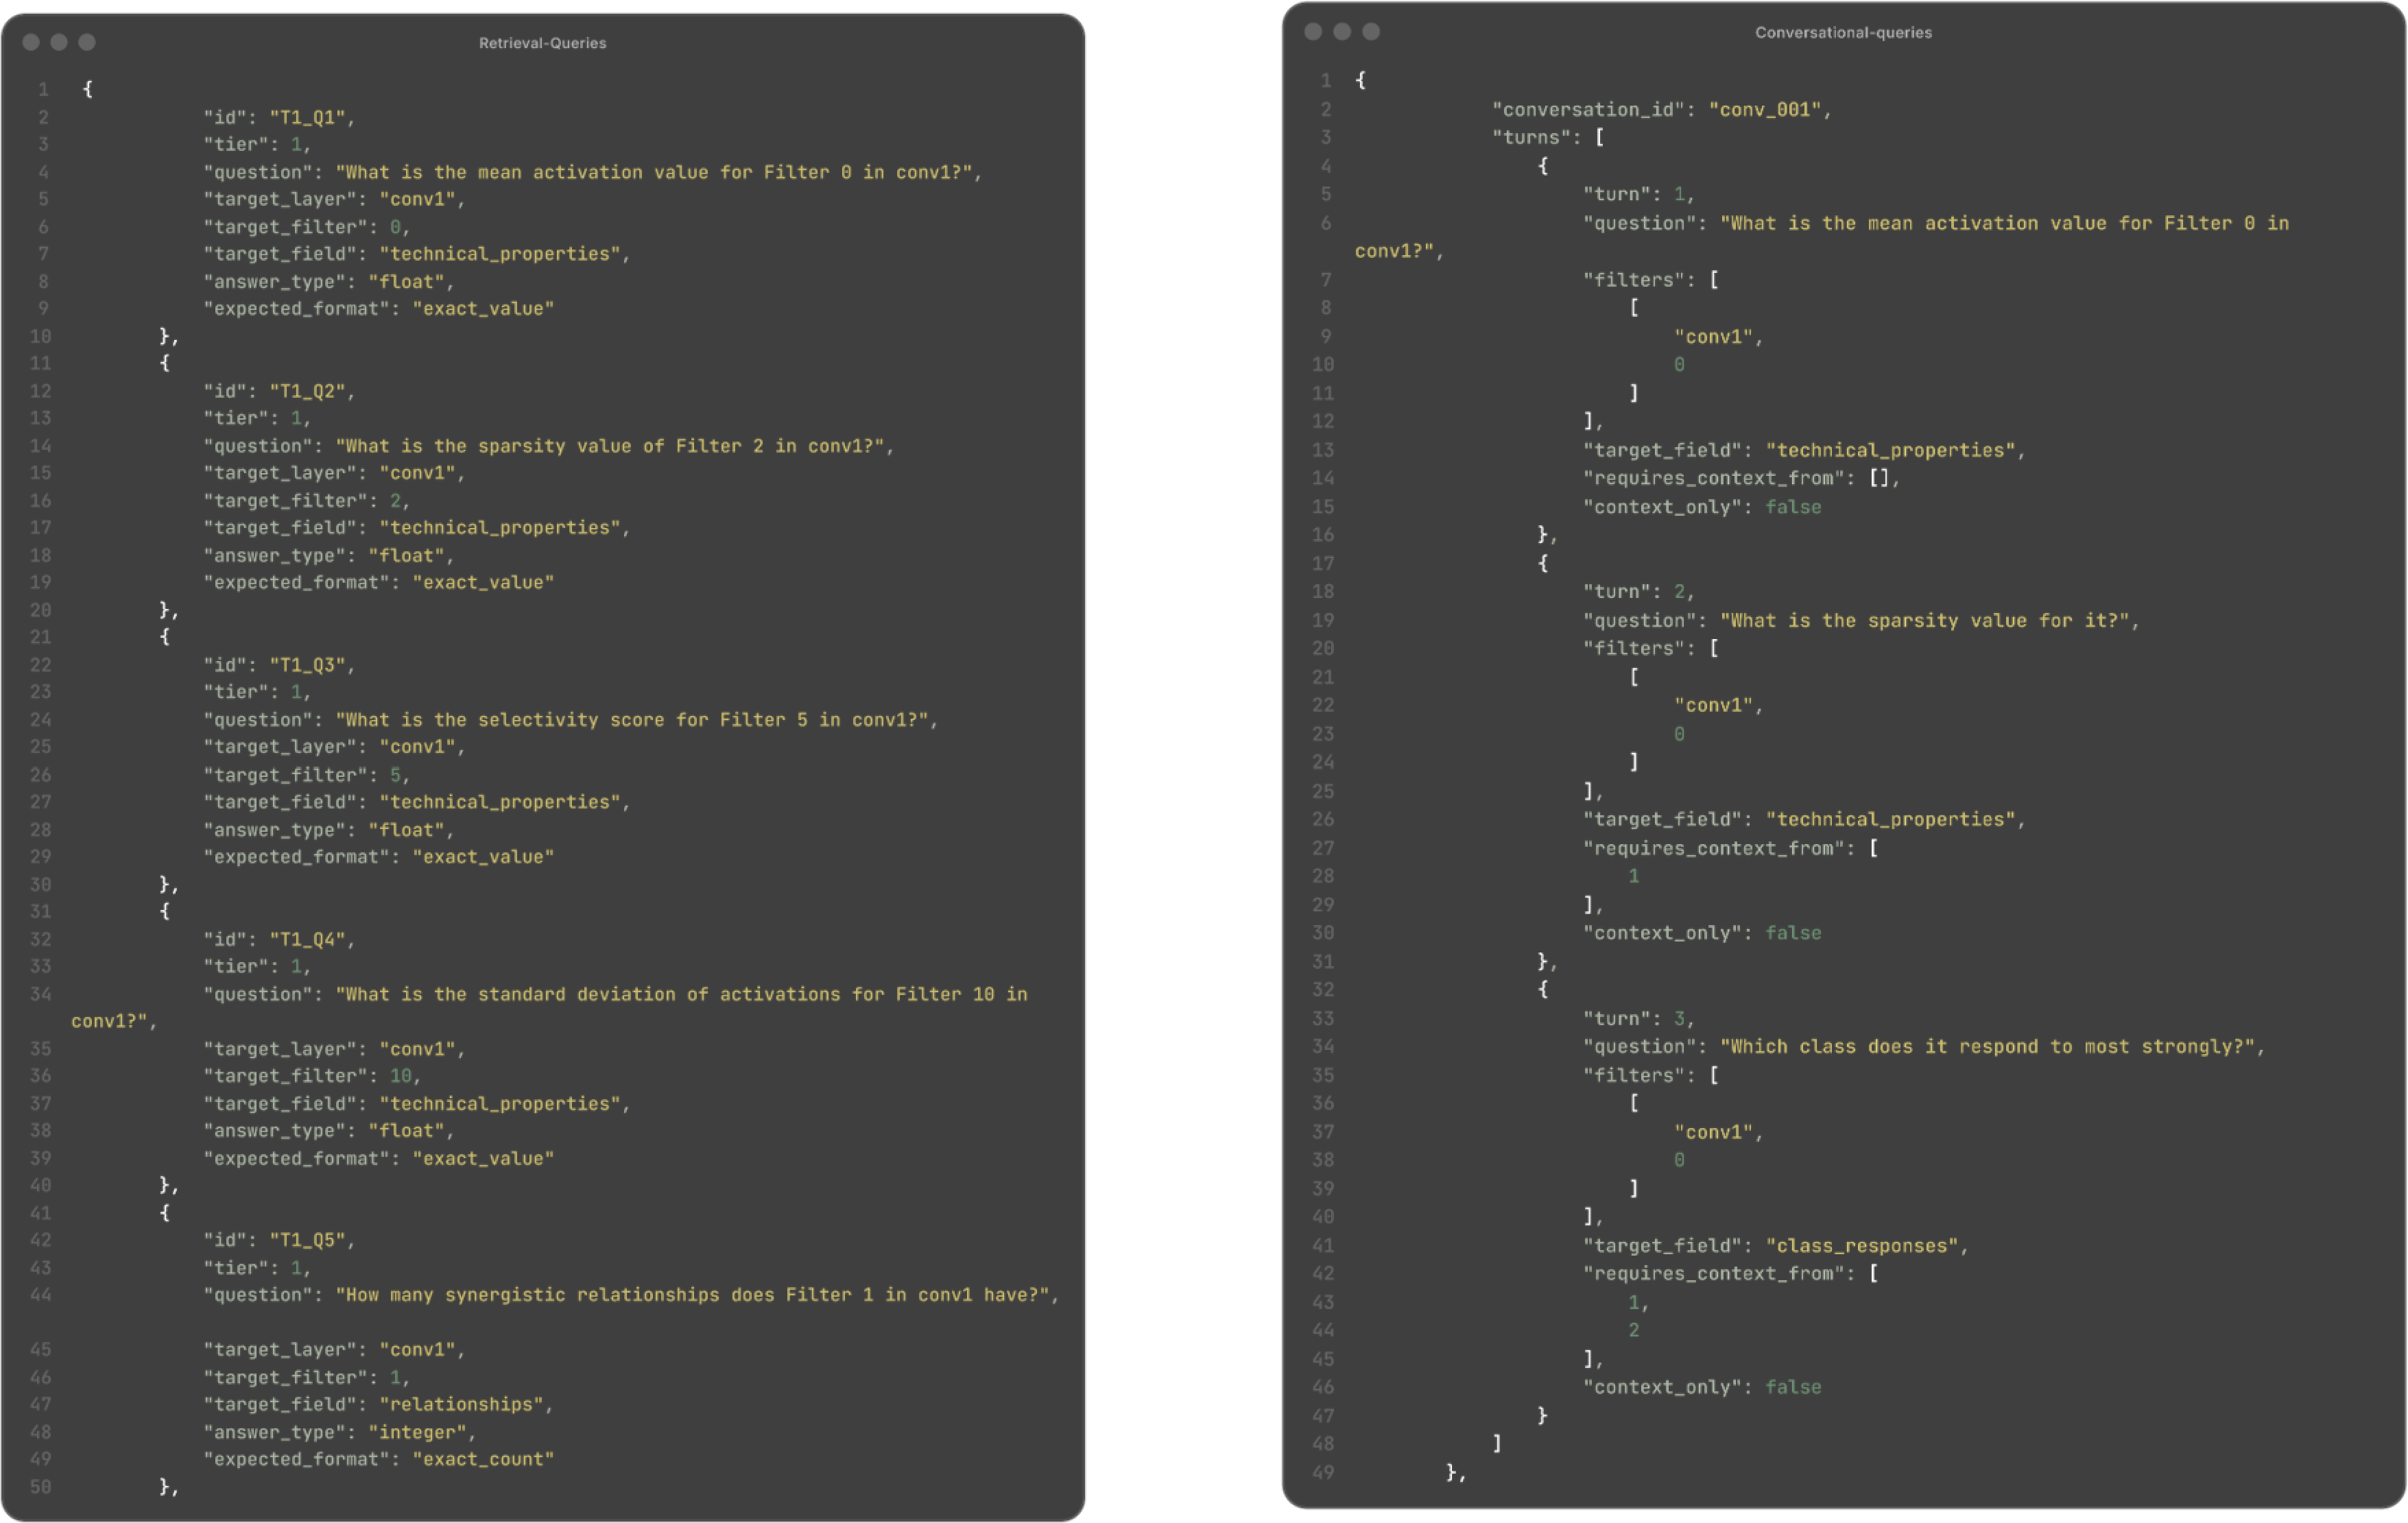Click the "context_only": false line on row 46
Image resolution: width=2408 pixels, height=1523 pixels.
[1702, 1387]
